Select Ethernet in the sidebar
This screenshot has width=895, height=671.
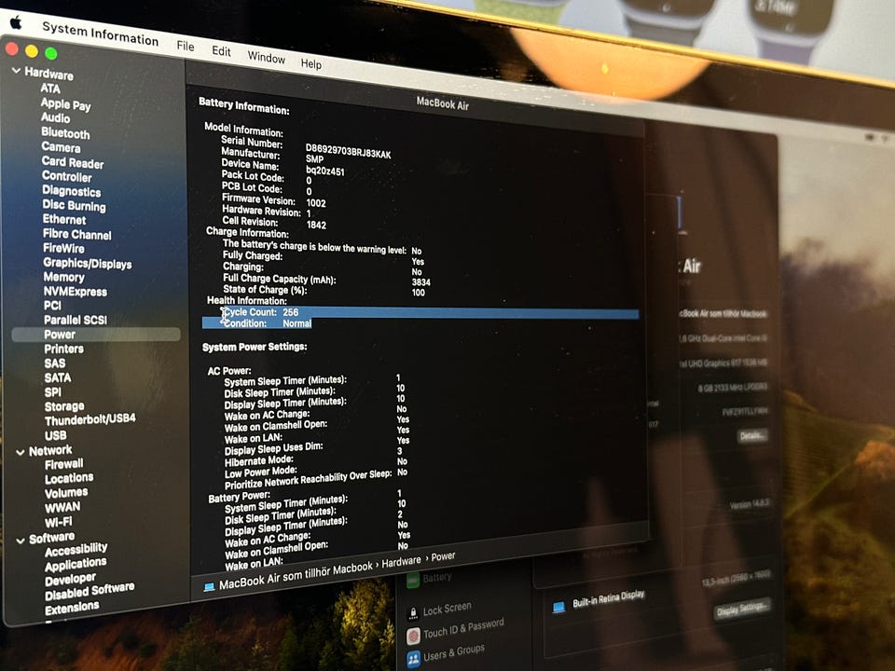tap(64, 220)
